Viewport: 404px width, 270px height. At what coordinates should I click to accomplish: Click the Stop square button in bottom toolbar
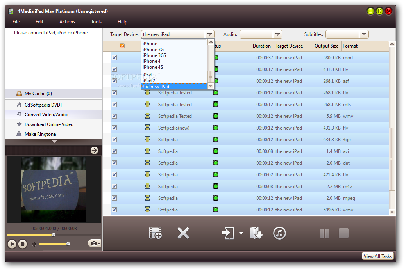coord(343,233)
